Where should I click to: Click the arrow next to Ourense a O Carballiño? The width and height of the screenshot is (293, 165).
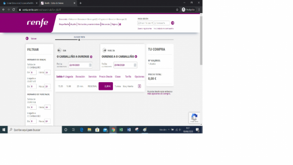[136, 57]
